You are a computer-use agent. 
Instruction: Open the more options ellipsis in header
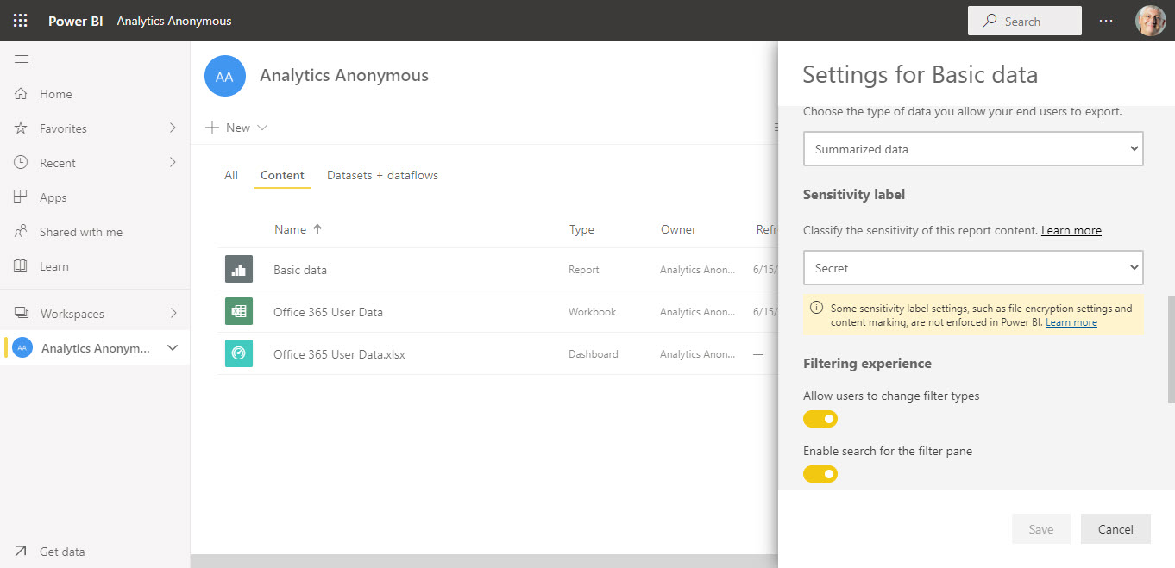pyautogui.click(x=1106, y=21)
